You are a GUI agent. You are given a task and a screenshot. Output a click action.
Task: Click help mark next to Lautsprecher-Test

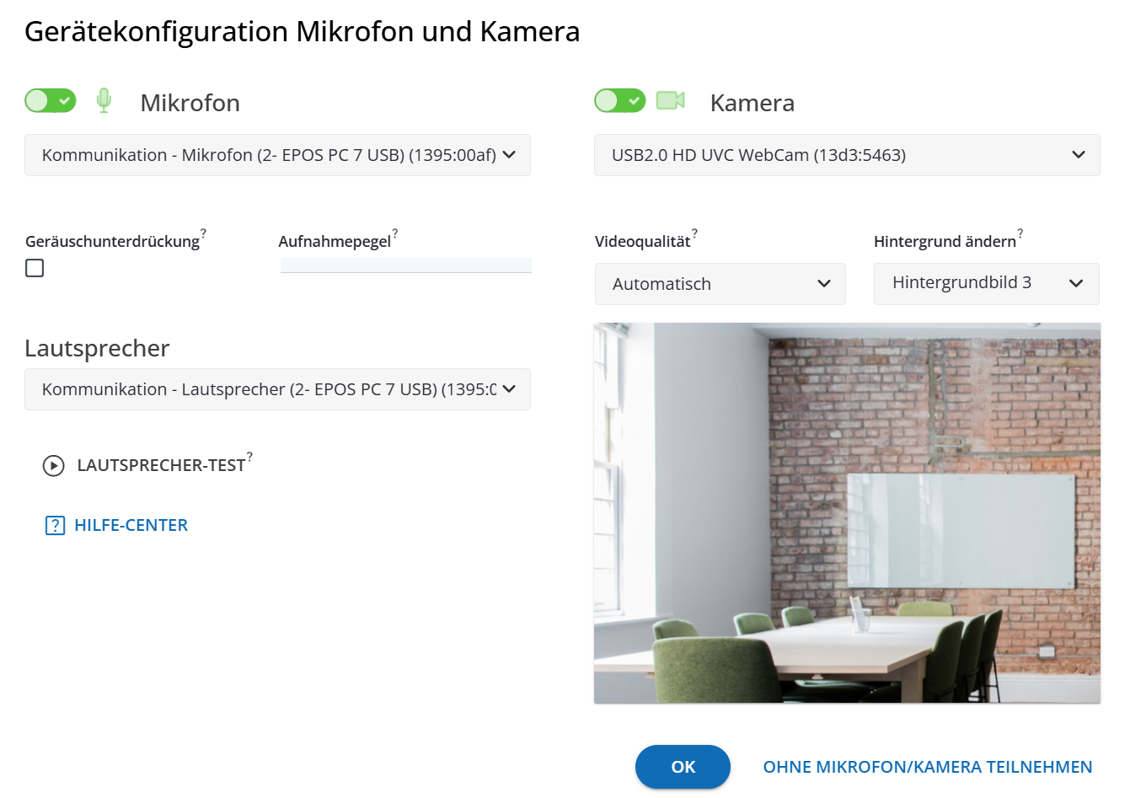point(249,456)
